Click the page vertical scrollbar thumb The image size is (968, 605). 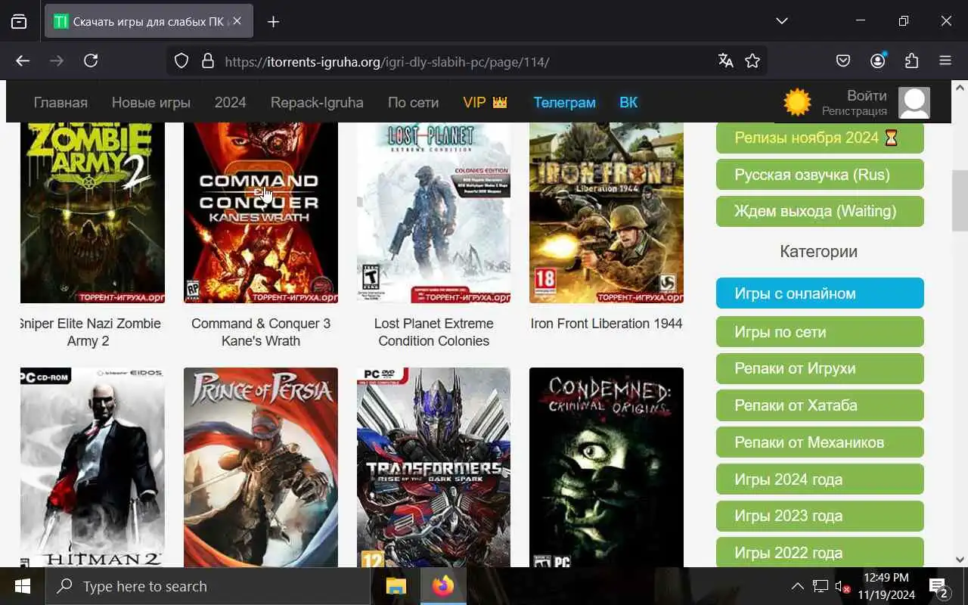[960, 200]
